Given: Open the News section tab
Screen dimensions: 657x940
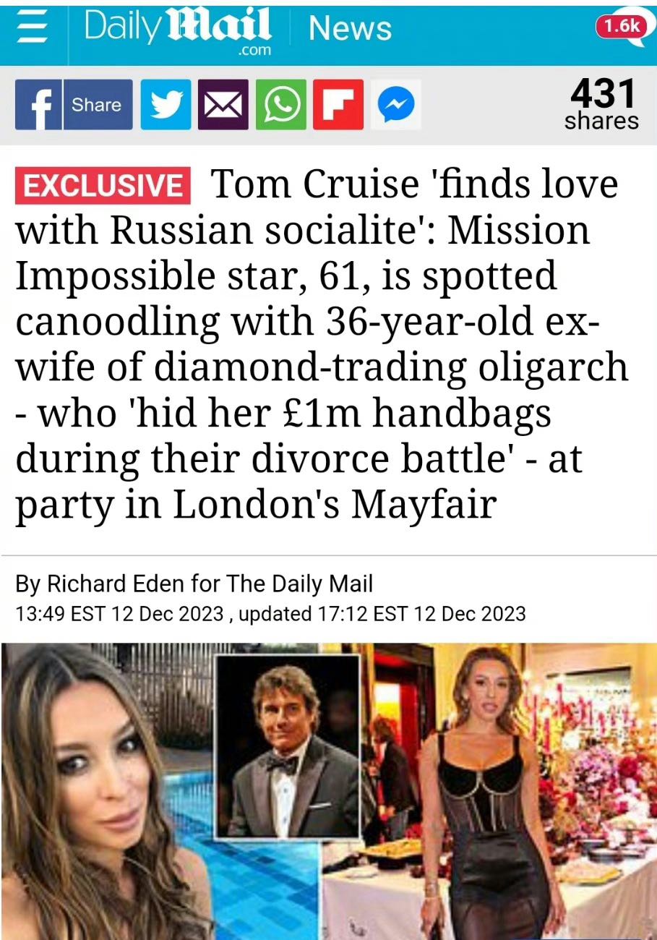Looking at the screenshot, I should (350, 29).
